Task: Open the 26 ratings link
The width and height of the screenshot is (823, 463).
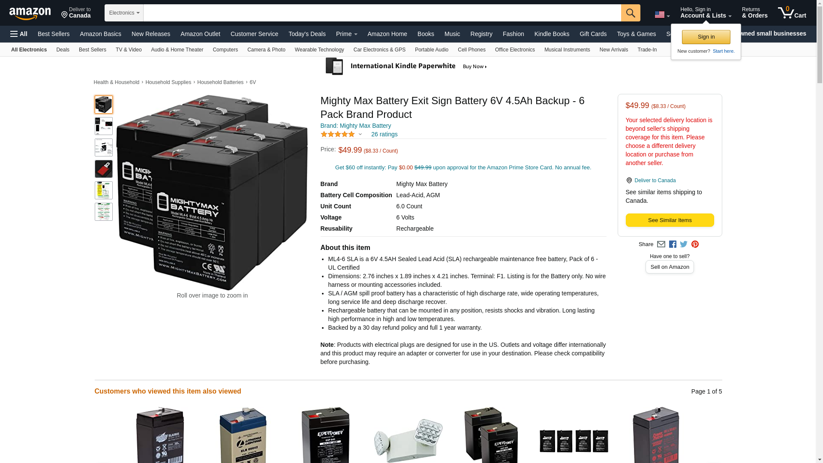Action: [x=384, y=135]
